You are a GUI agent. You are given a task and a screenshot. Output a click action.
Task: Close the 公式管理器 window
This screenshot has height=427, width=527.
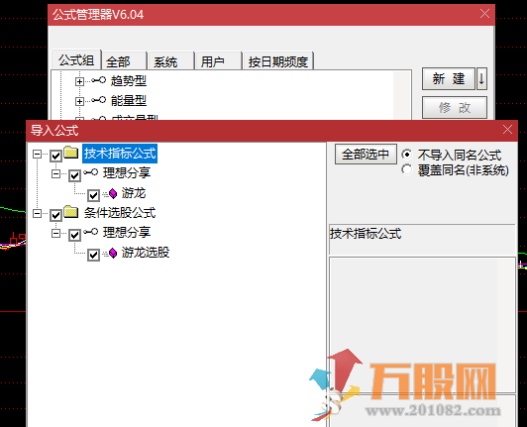point(484,14)
